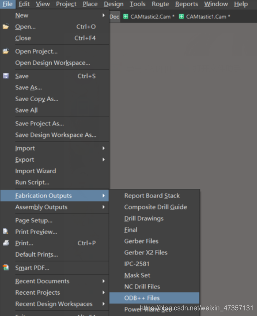Expand the Fabrication Outputs submenu arrow
The height and width of the screenshot is (316, 257).
pos(104,196)
